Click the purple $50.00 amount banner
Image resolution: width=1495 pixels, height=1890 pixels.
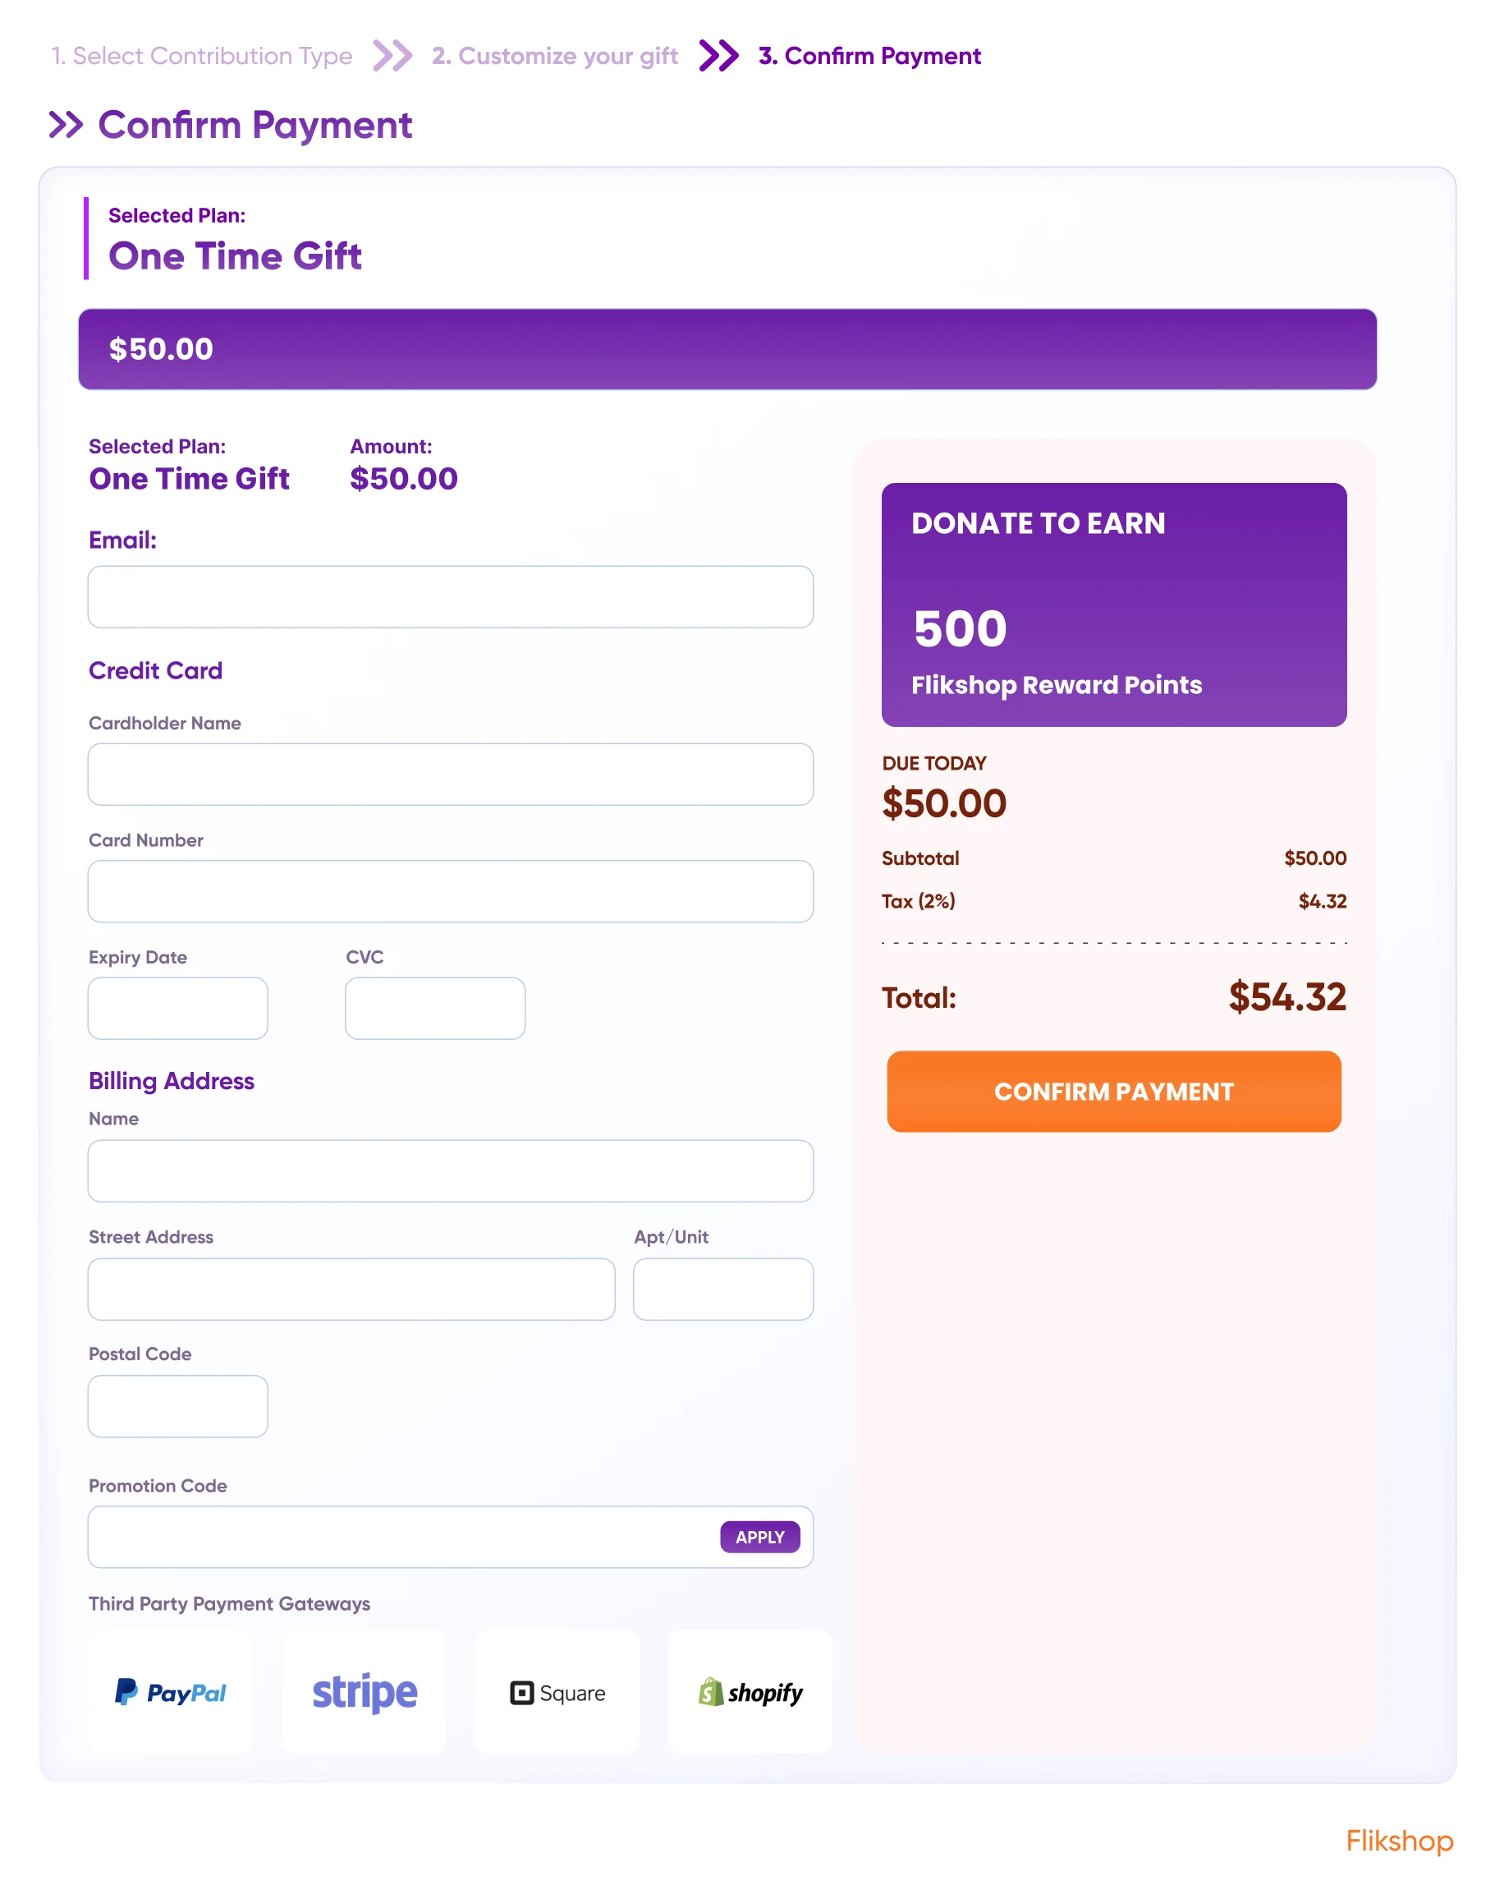727,348
